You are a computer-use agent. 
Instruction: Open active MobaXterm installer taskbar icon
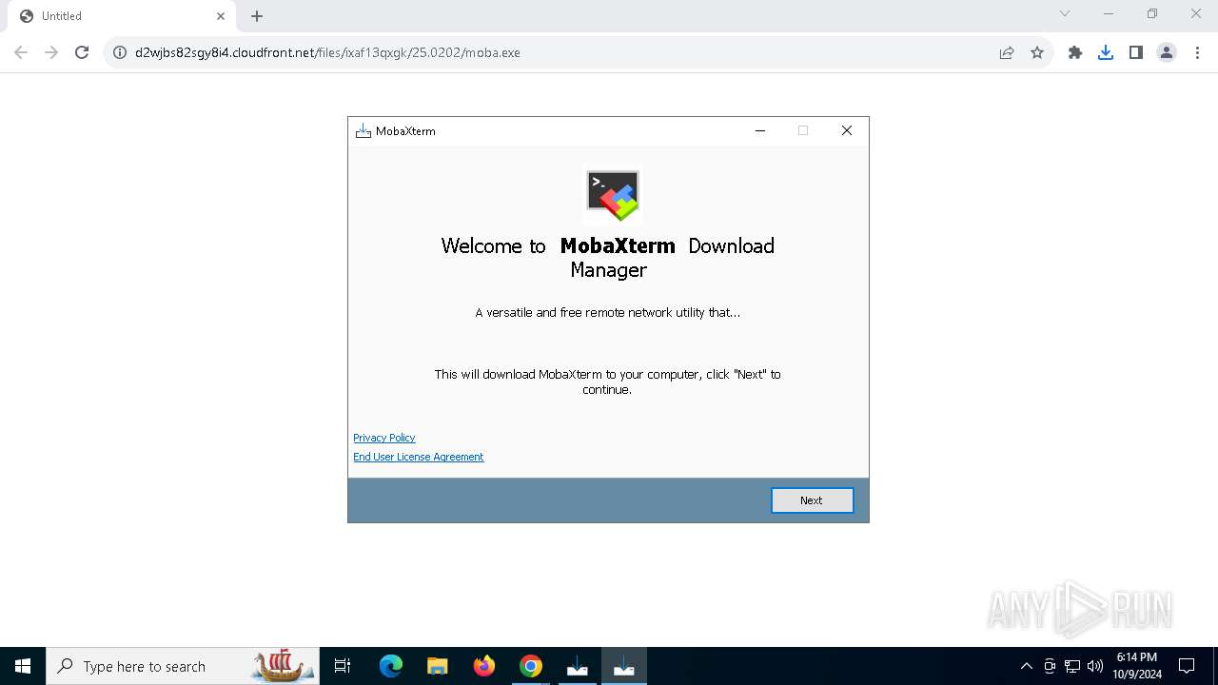(624, 666)
